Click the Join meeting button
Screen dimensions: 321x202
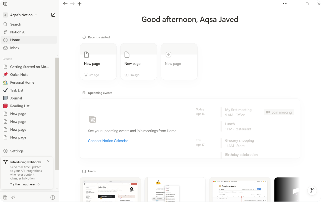click(279, 112)
